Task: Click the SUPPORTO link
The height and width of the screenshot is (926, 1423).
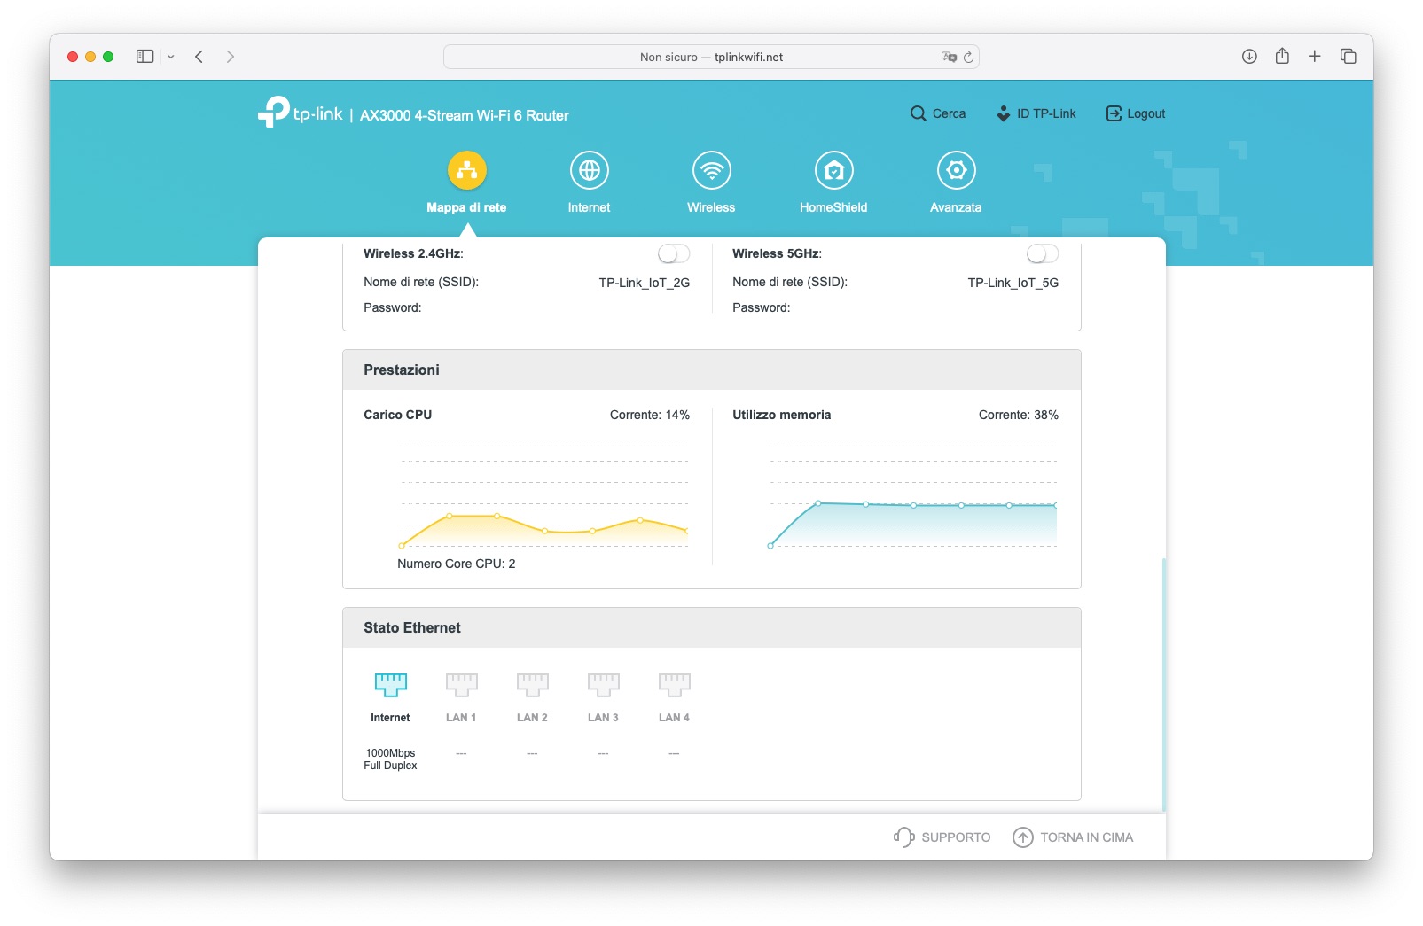Action: tap(942, 837)
